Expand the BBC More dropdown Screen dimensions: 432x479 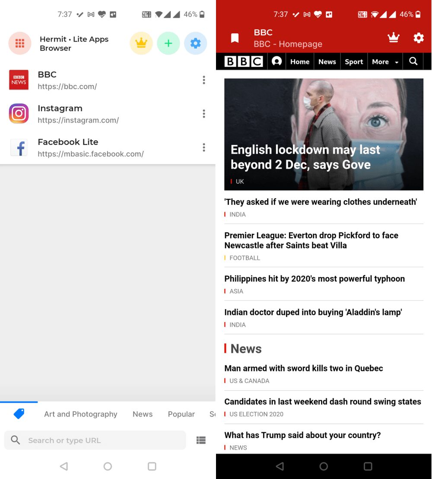point(385,62)
